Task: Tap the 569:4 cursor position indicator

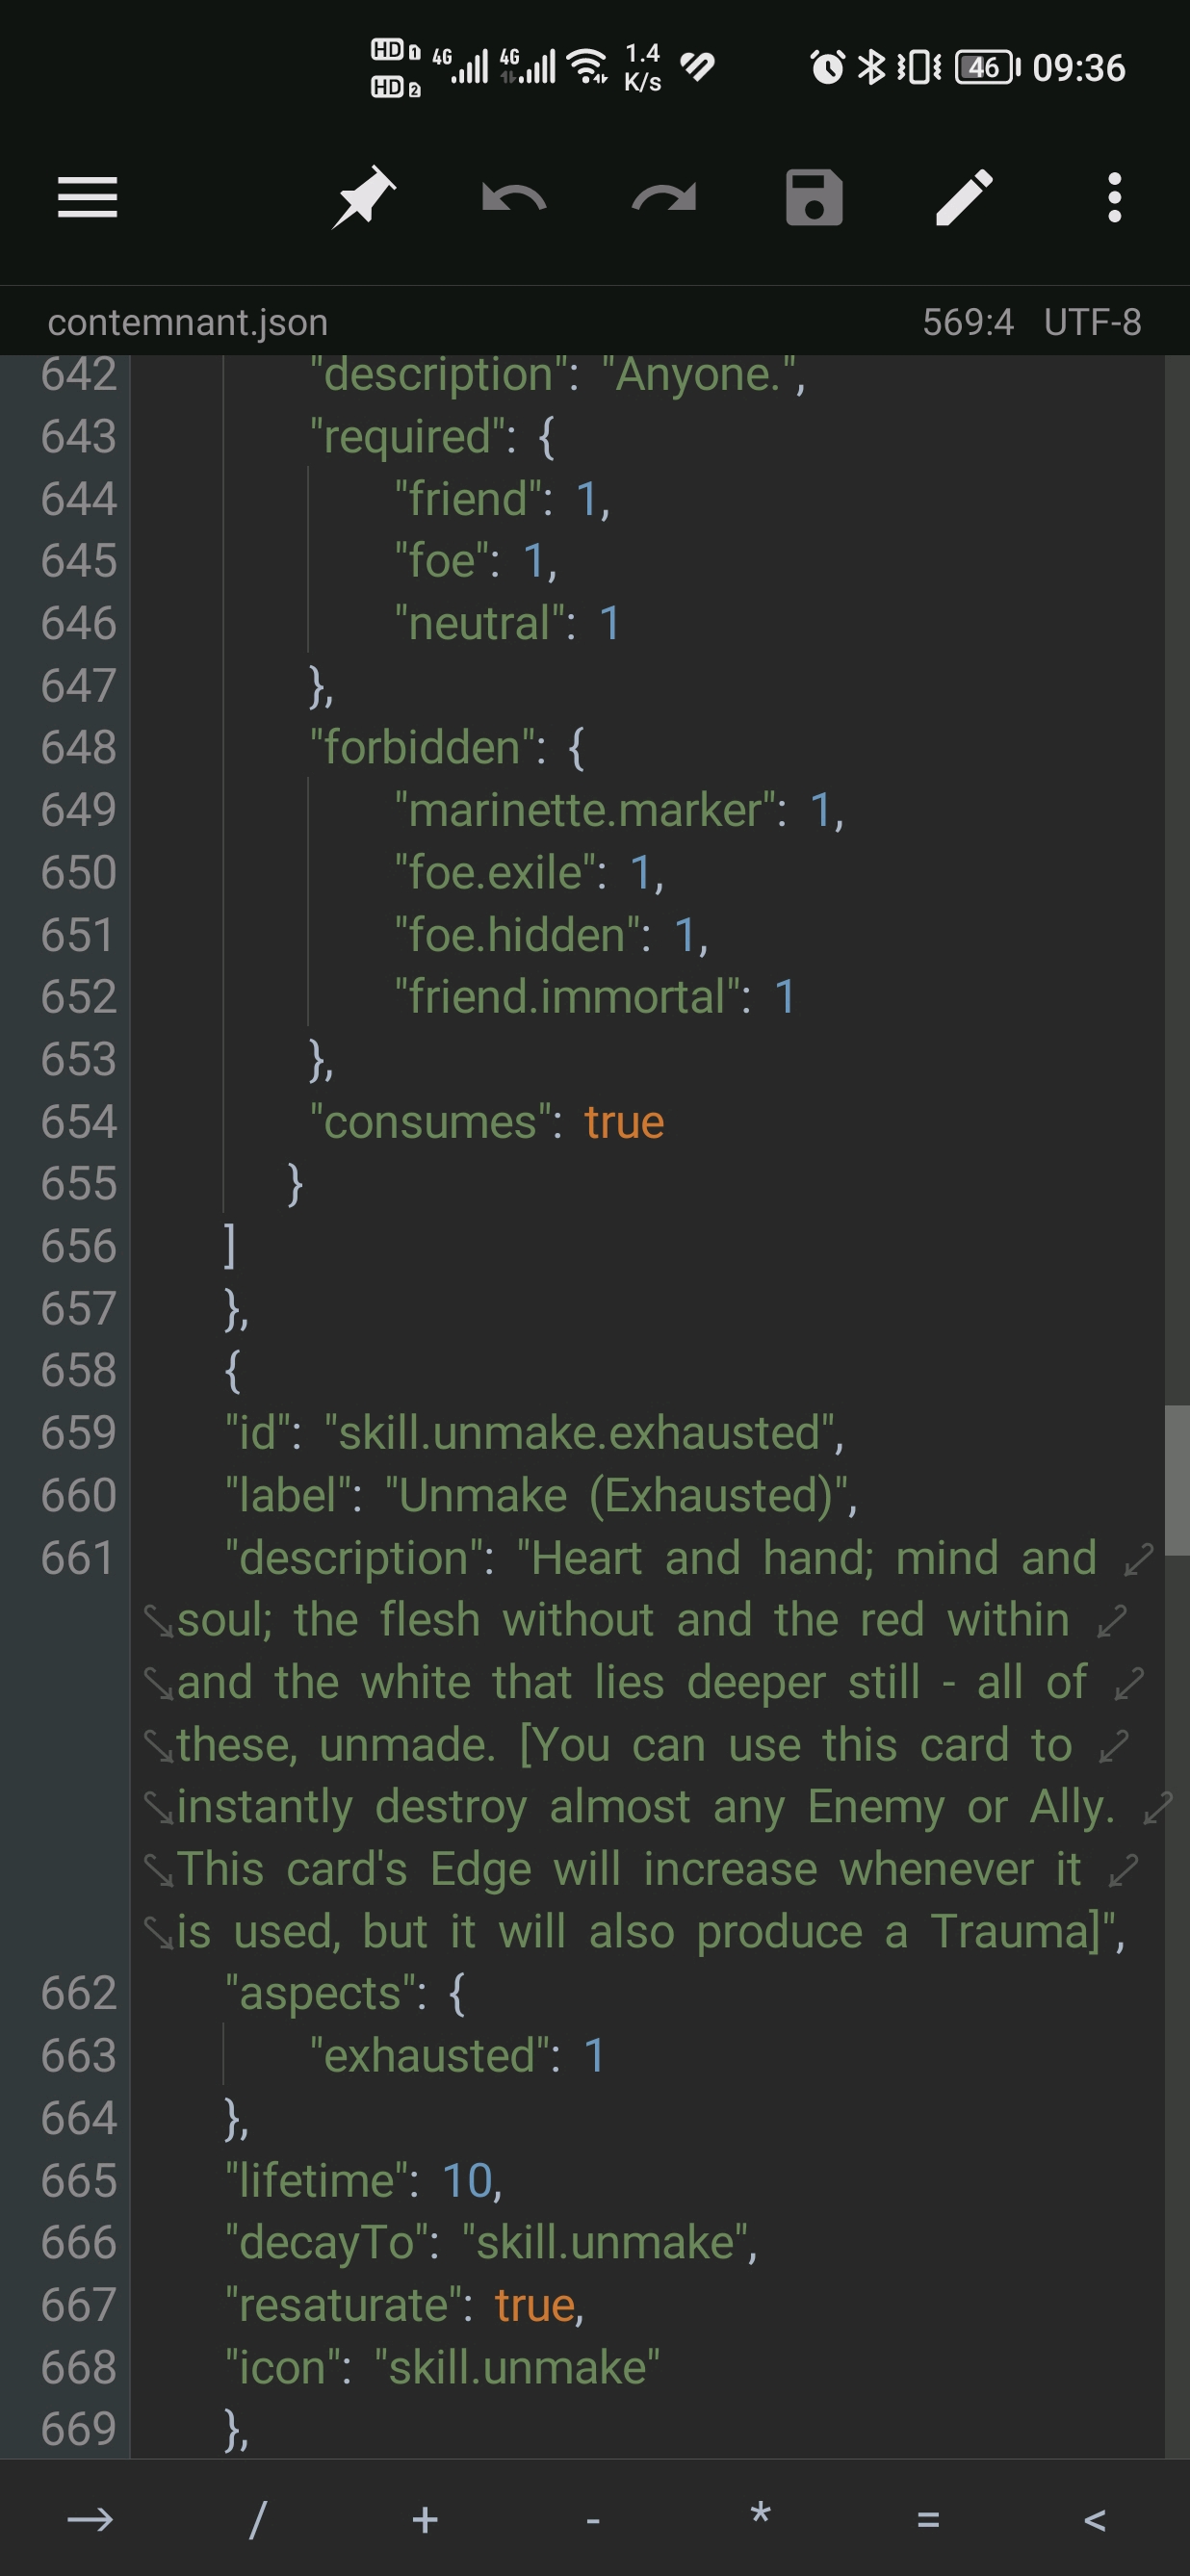Action: pos(967,322)
